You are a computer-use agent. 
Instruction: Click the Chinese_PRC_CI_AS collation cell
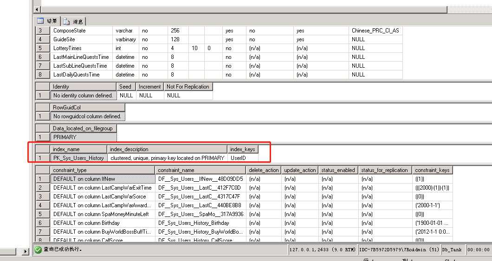pyautogui.click(x=375, y=31)
